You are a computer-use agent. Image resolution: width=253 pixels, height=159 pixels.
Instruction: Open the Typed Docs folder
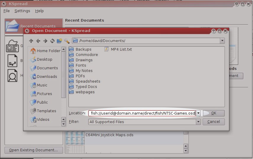pos(83,86)
